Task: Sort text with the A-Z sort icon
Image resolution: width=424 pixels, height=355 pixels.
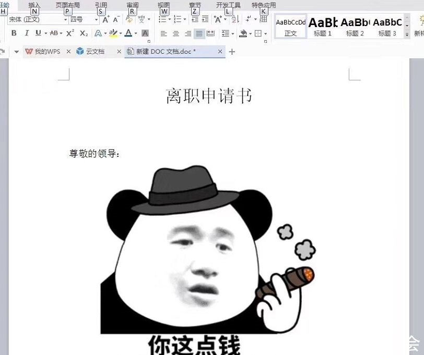Action: tap(235, 19)
